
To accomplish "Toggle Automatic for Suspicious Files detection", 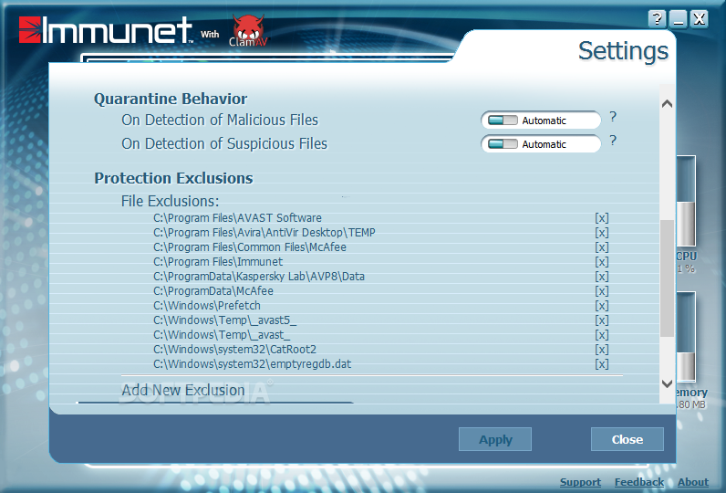I will coord(541,144).
